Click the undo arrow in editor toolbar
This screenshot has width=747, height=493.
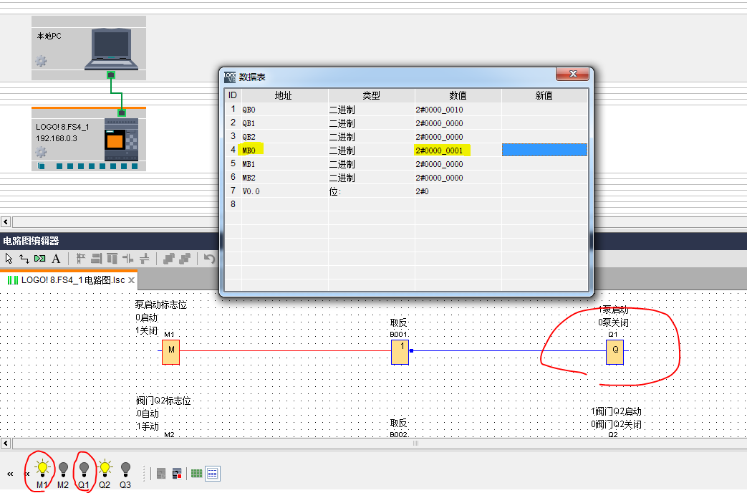(x=209, y=259)
